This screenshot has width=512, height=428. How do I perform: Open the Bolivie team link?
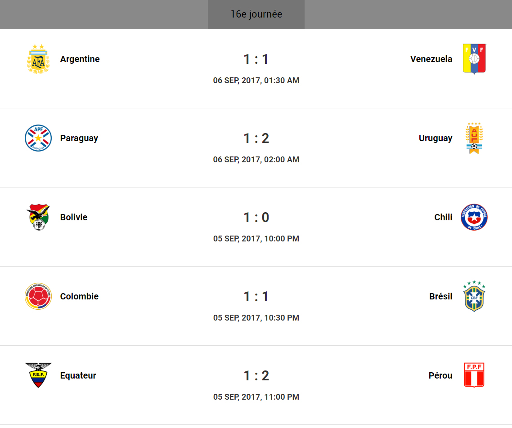click(74, 217)
